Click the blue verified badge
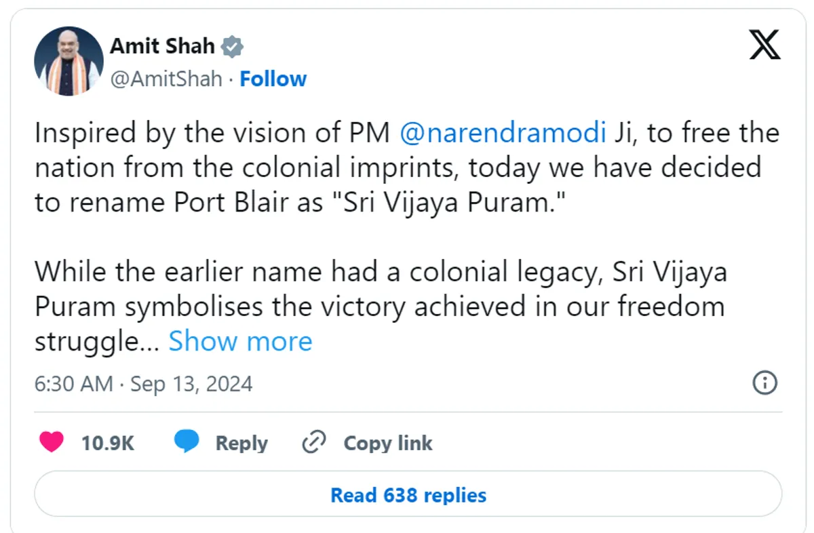This screenshot has height=533, width=814. pyautogui.click(x=233, y=47)
